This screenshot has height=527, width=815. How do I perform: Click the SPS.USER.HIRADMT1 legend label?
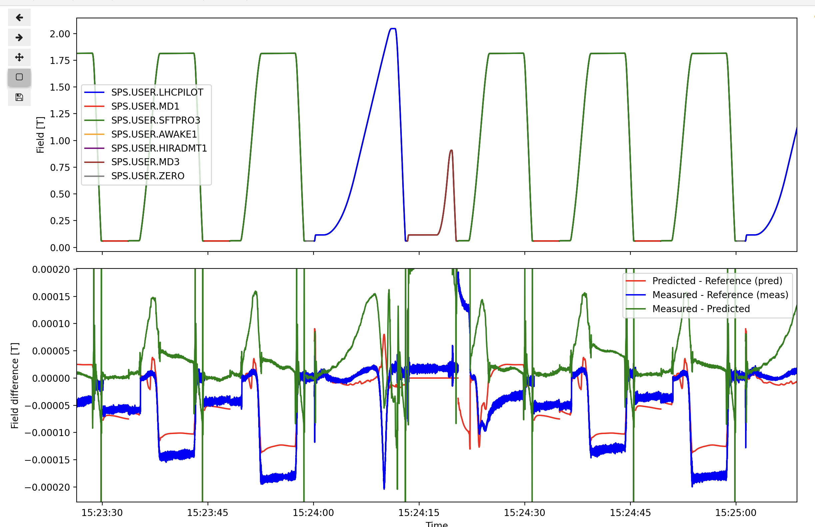click(x=159, y=148)
